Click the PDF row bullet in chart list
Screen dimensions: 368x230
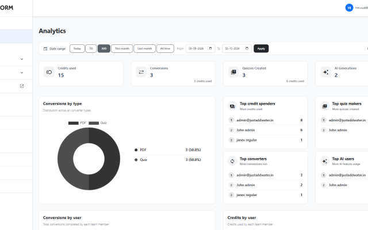136,150
